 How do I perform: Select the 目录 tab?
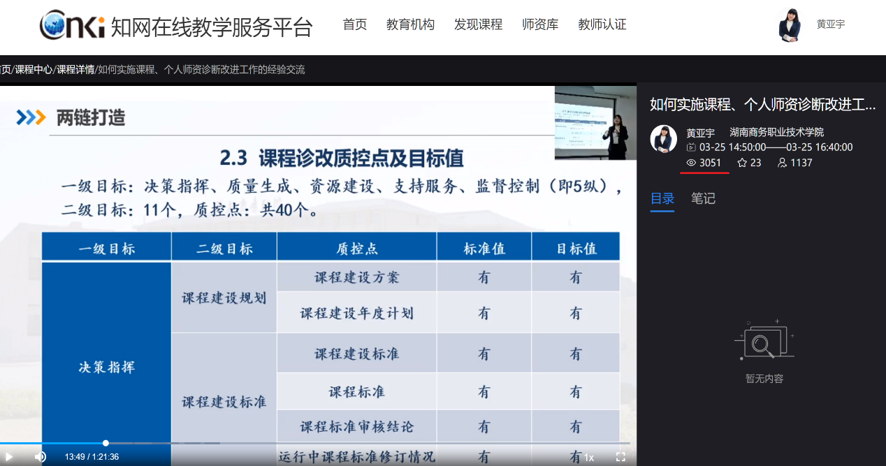662,198
